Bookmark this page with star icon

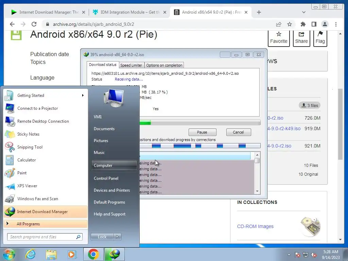coord(290,24)
